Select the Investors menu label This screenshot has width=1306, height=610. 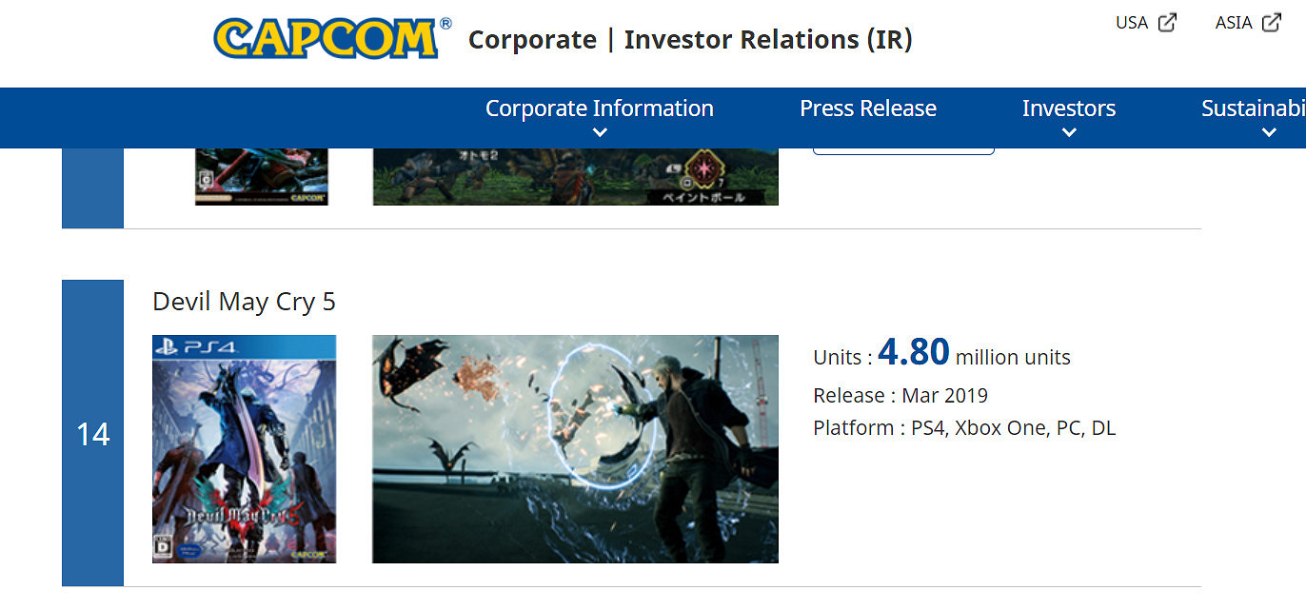pyautogui.click(x=1069, y=108)
